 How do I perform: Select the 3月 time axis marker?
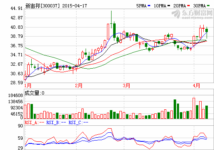[126, 85]
